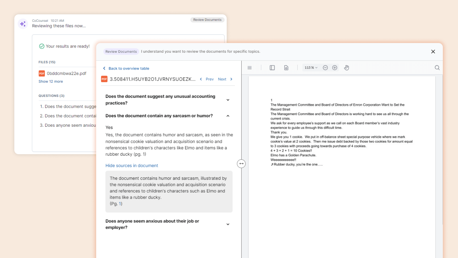
Task: Open the document properties page icon
Action: [x=286, y=68]
